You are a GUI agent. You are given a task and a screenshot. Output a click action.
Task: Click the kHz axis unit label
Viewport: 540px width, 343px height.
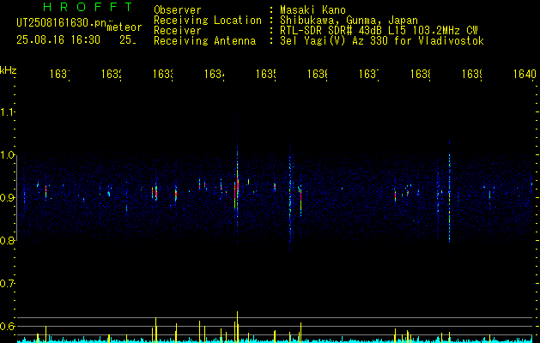pos(8,70)
